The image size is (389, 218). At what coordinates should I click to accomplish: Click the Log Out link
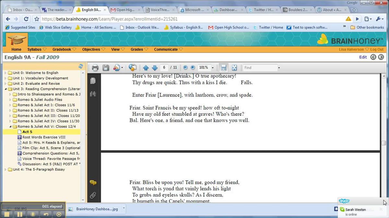(377, 49)
